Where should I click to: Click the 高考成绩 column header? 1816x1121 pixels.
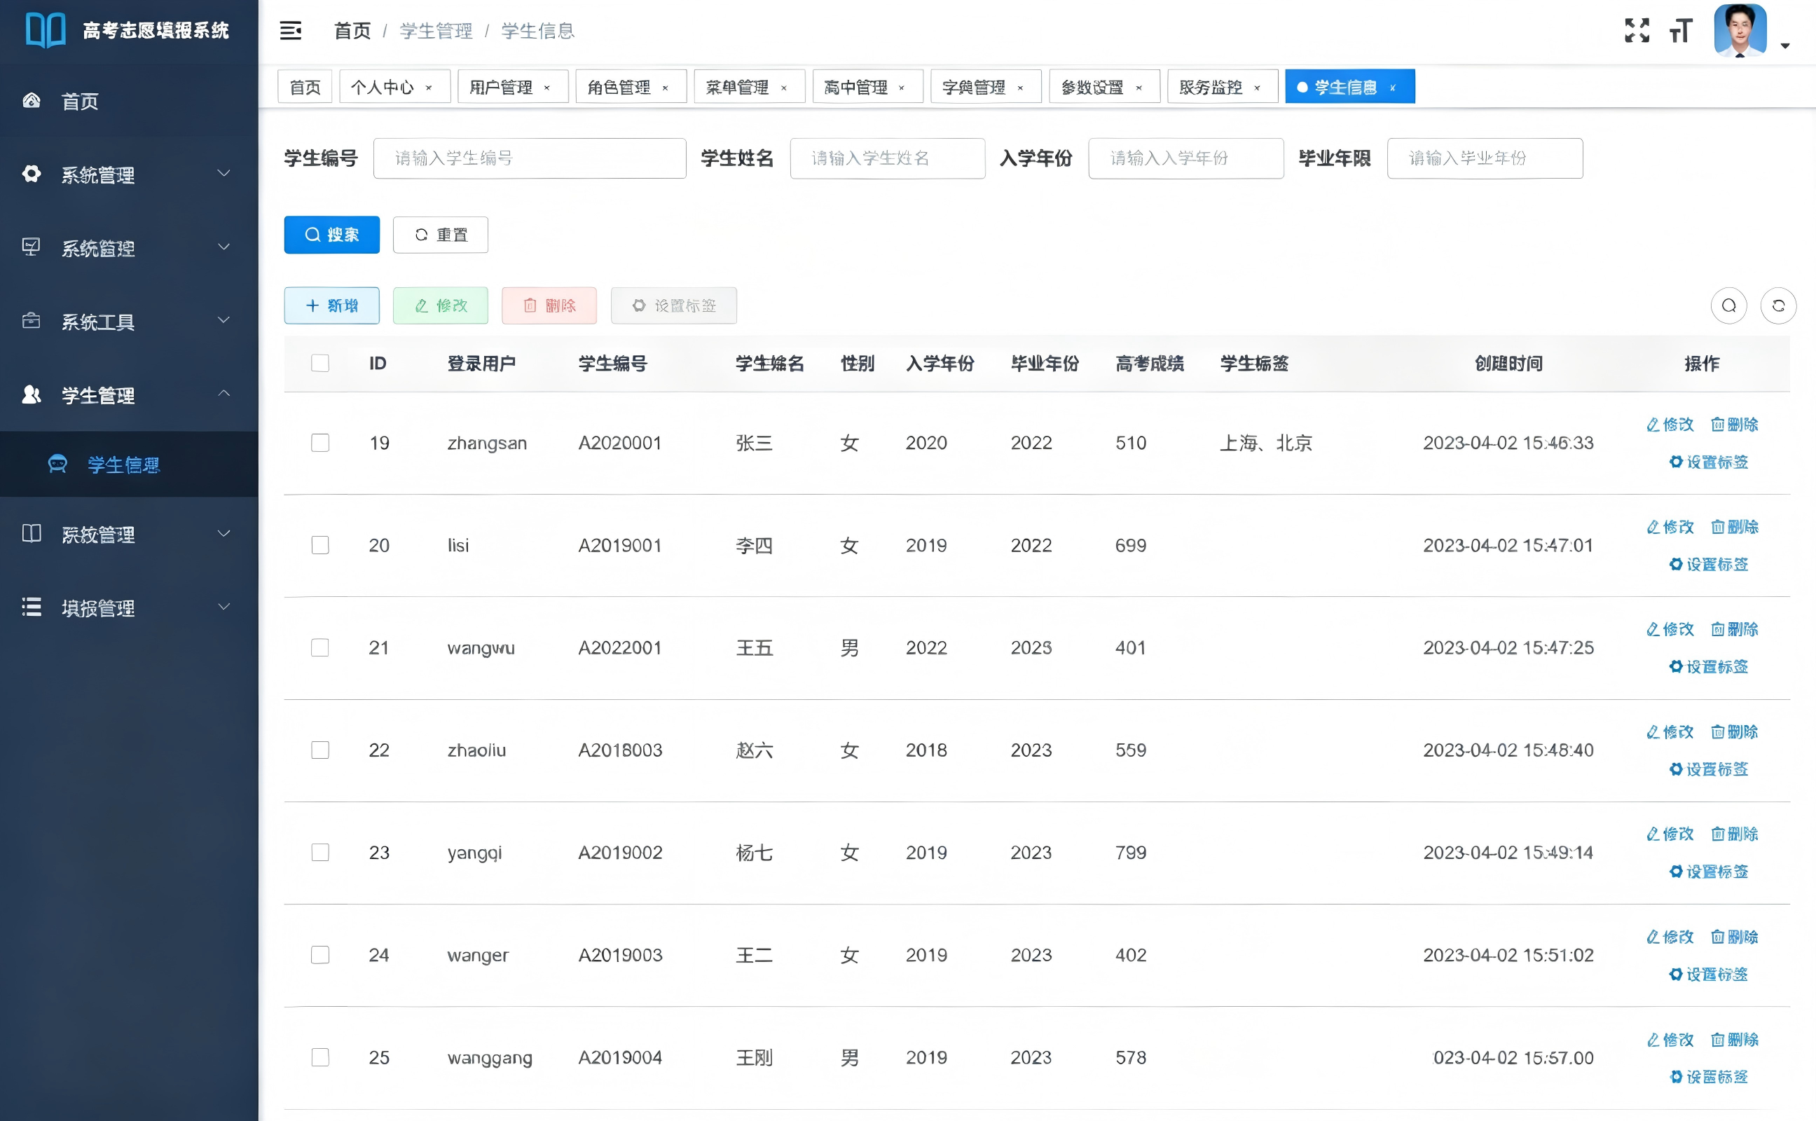[1150, 362]
